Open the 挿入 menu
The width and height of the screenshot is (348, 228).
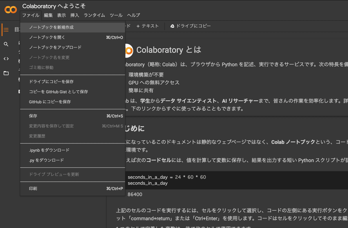[75, 15]
